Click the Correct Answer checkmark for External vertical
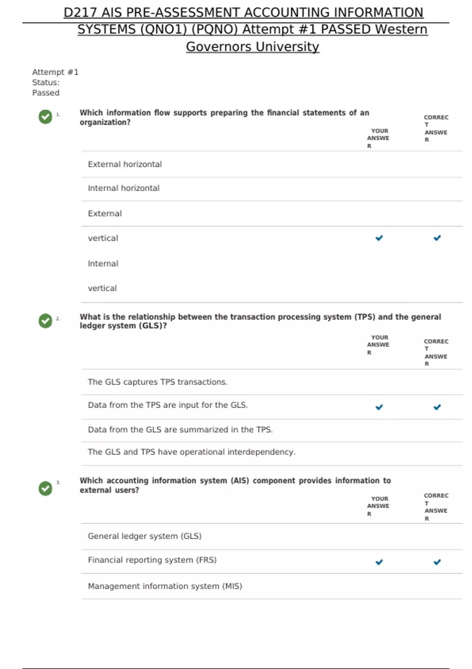 tap(437, 238)
